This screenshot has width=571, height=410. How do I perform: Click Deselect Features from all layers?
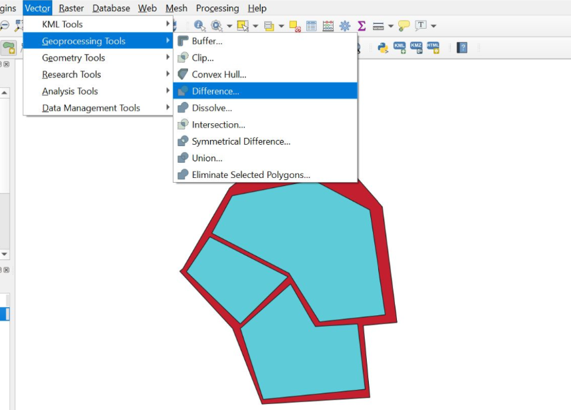click(295, 26)
